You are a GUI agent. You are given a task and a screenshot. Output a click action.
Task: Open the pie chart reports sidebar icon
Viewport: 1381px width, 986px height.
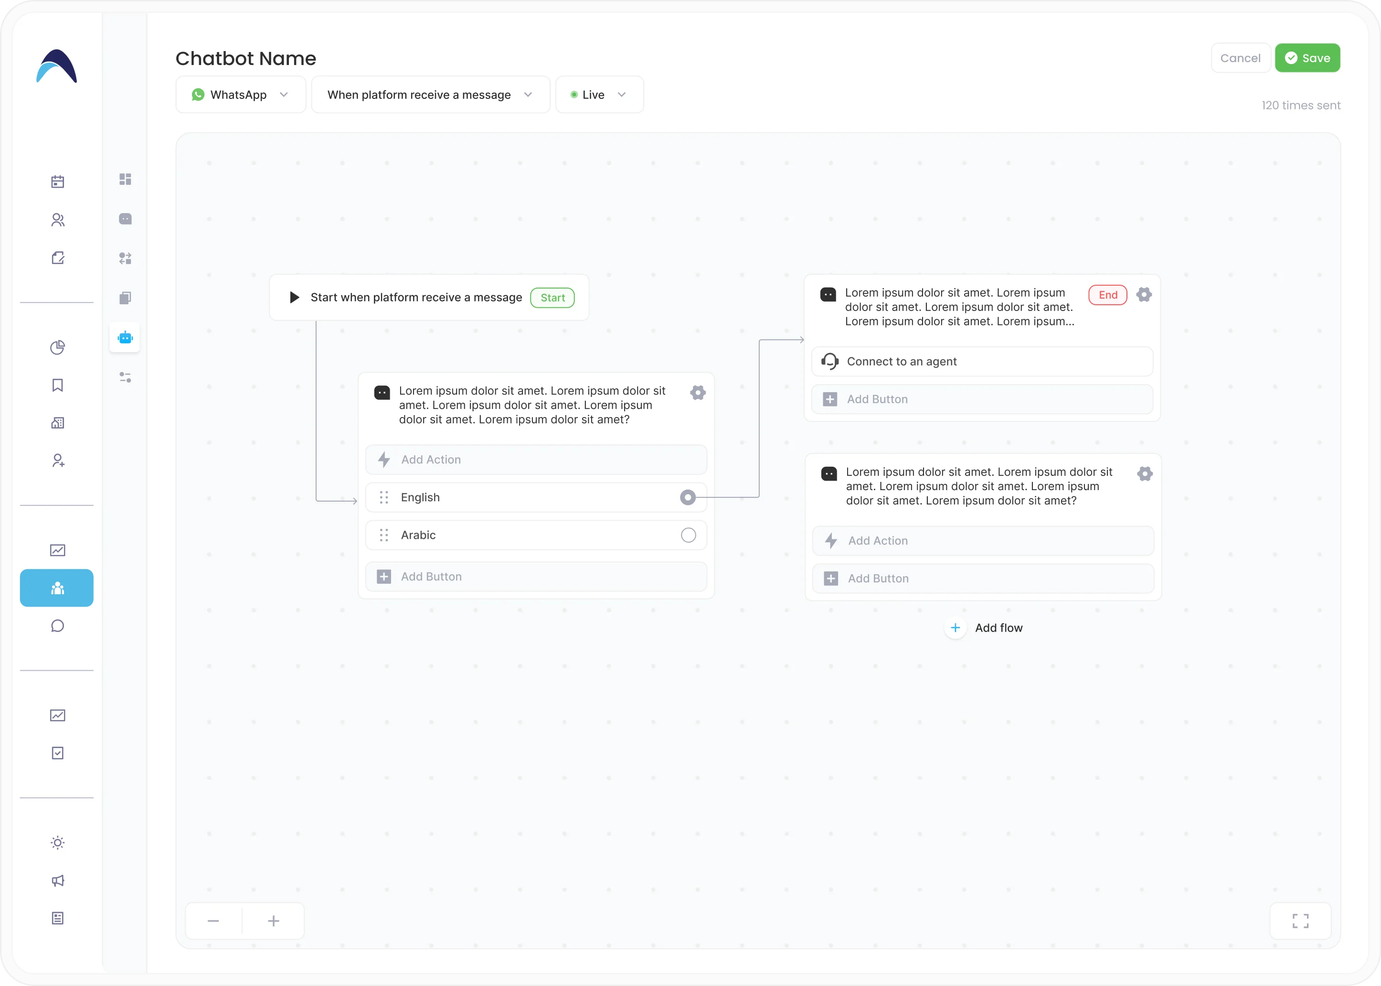(58, 347)
